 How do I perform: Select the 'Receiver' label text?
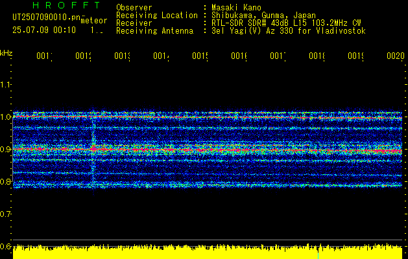[x=134, y=23]
